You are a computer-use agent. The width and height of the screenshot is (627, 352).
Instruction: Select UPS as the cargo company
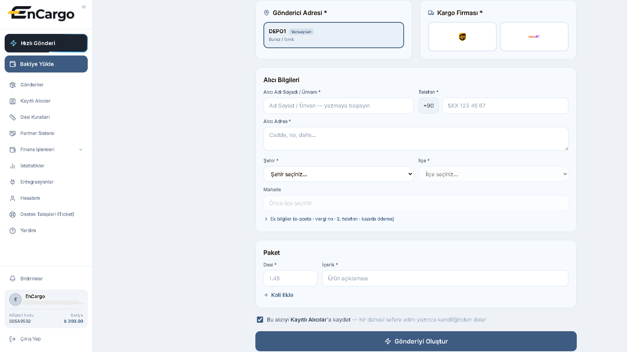tap(462, 37)
